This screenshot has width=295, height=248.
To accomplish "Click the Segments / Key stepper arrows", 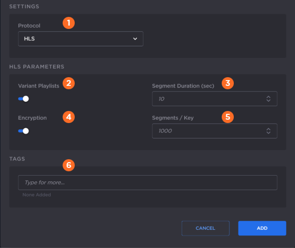I will (268, 131).
